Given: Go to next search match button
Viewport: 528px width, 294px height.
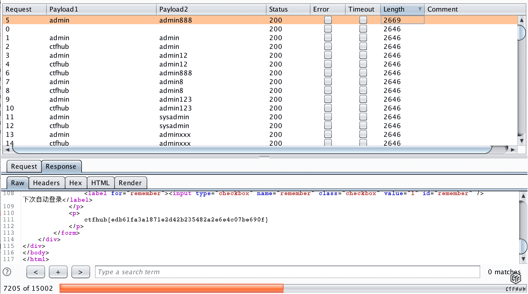Looking at the screenshot, I should coord(80,272).
